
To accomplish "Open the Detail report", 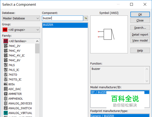I will tap(140, 35).
